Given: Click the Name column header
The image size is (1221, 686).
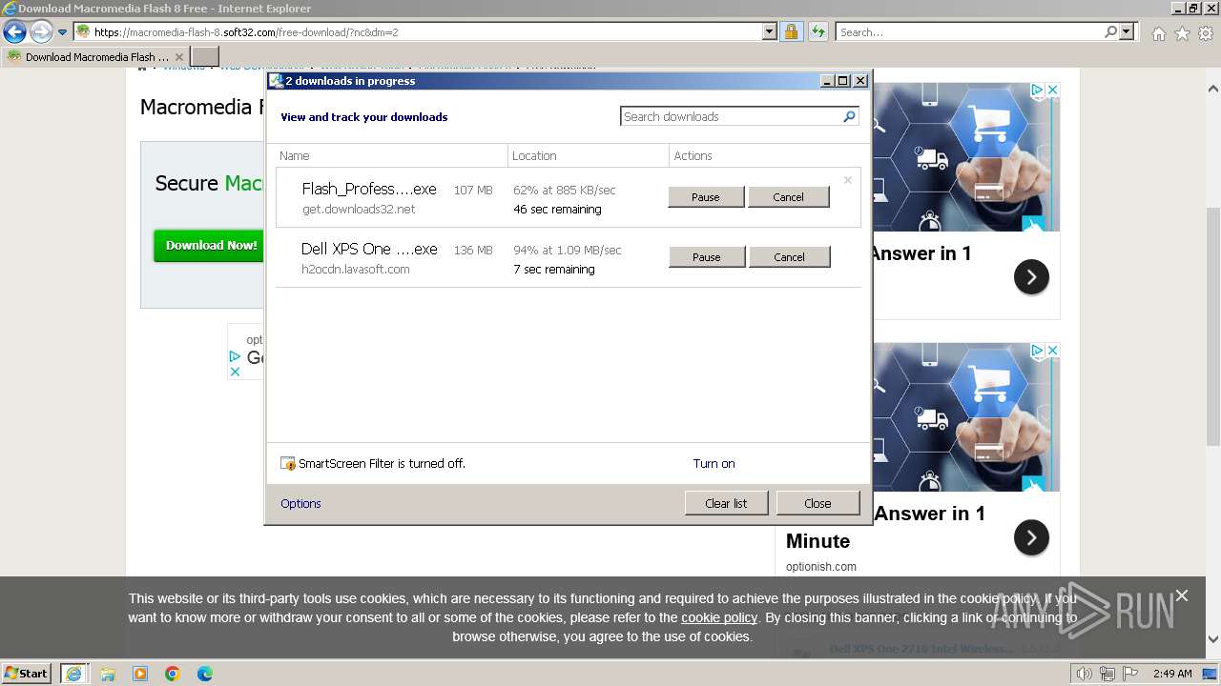Looking at the screenshot, I should 392,155.
